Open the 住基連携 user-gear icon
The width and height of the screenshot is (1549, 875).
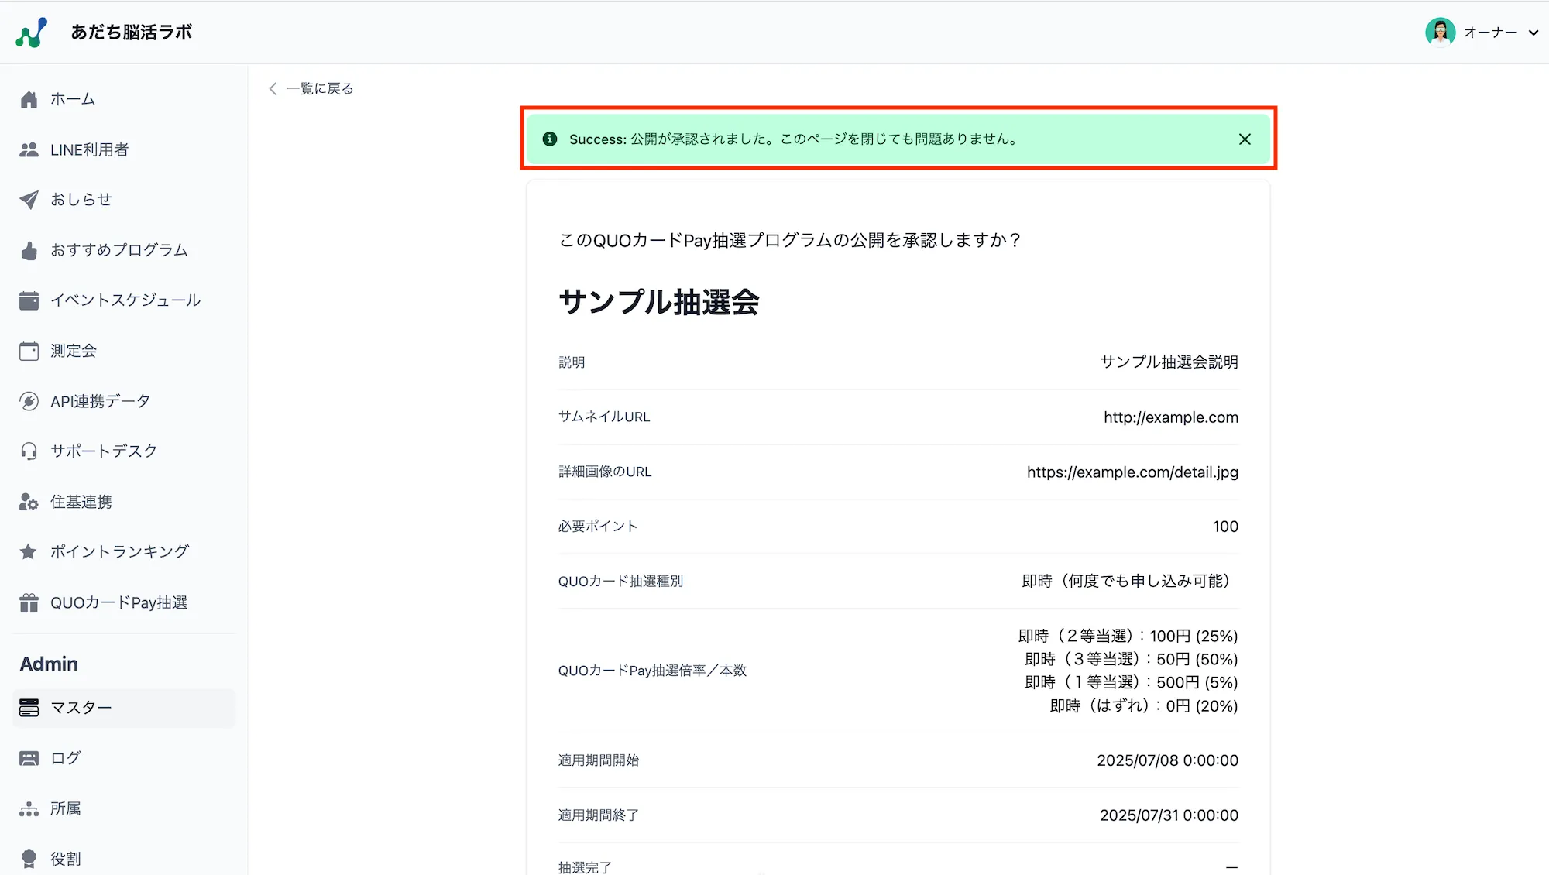coord(29,502)
